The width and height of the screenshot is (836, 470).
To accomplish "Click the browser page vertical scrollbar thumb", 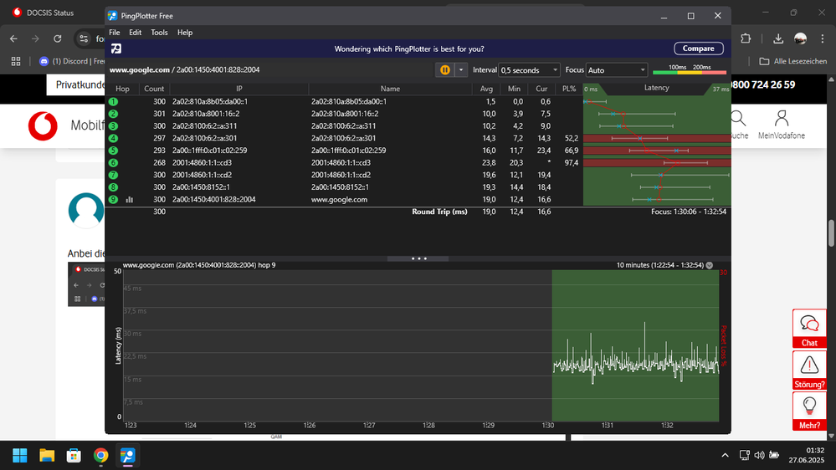I will coord(831,232).
